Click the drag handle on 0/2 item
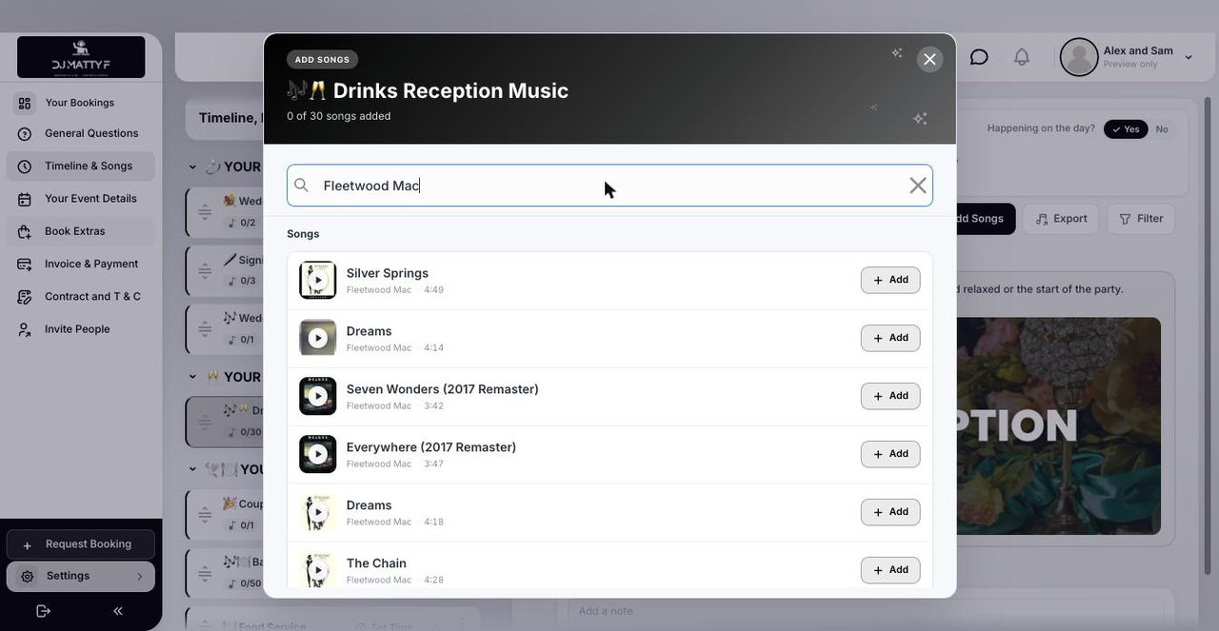 pyautogui.click(x=205, y=211)
